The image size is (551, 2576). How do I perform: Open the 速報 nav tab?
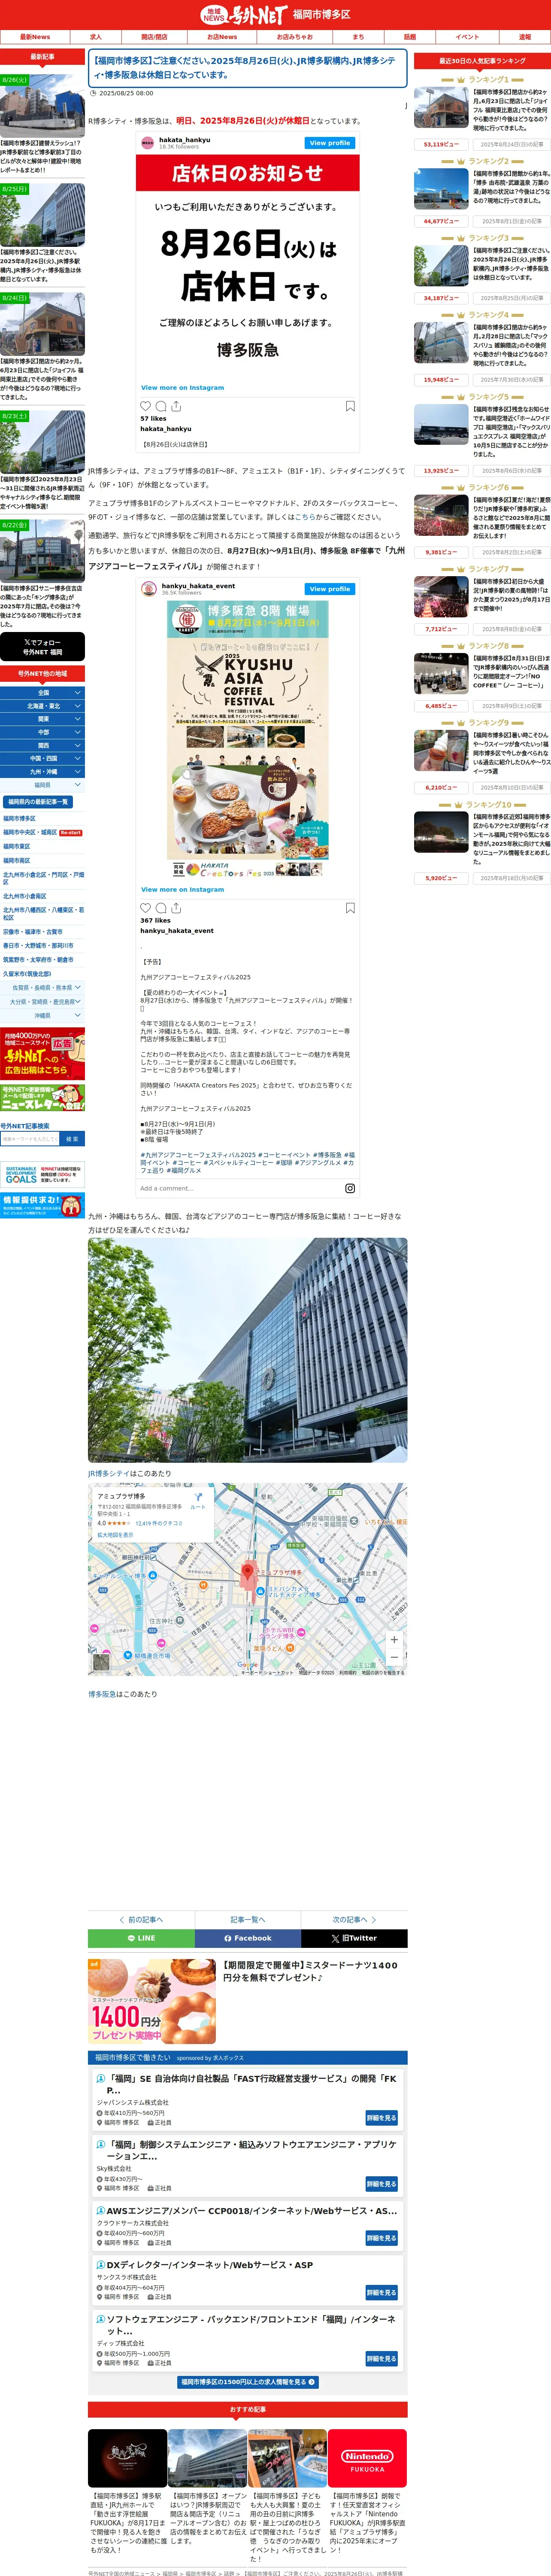tap(525, 37)
